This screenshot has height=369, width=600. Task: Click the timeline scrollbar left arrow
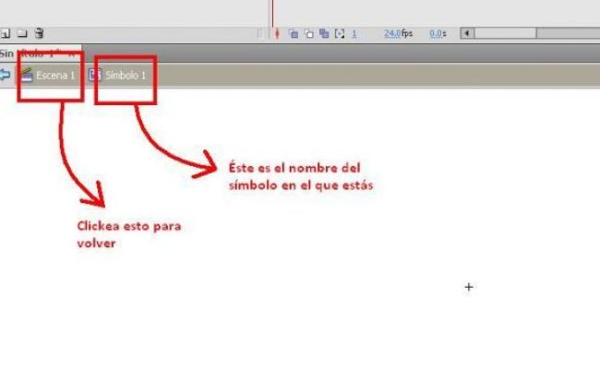click(467, 33)
